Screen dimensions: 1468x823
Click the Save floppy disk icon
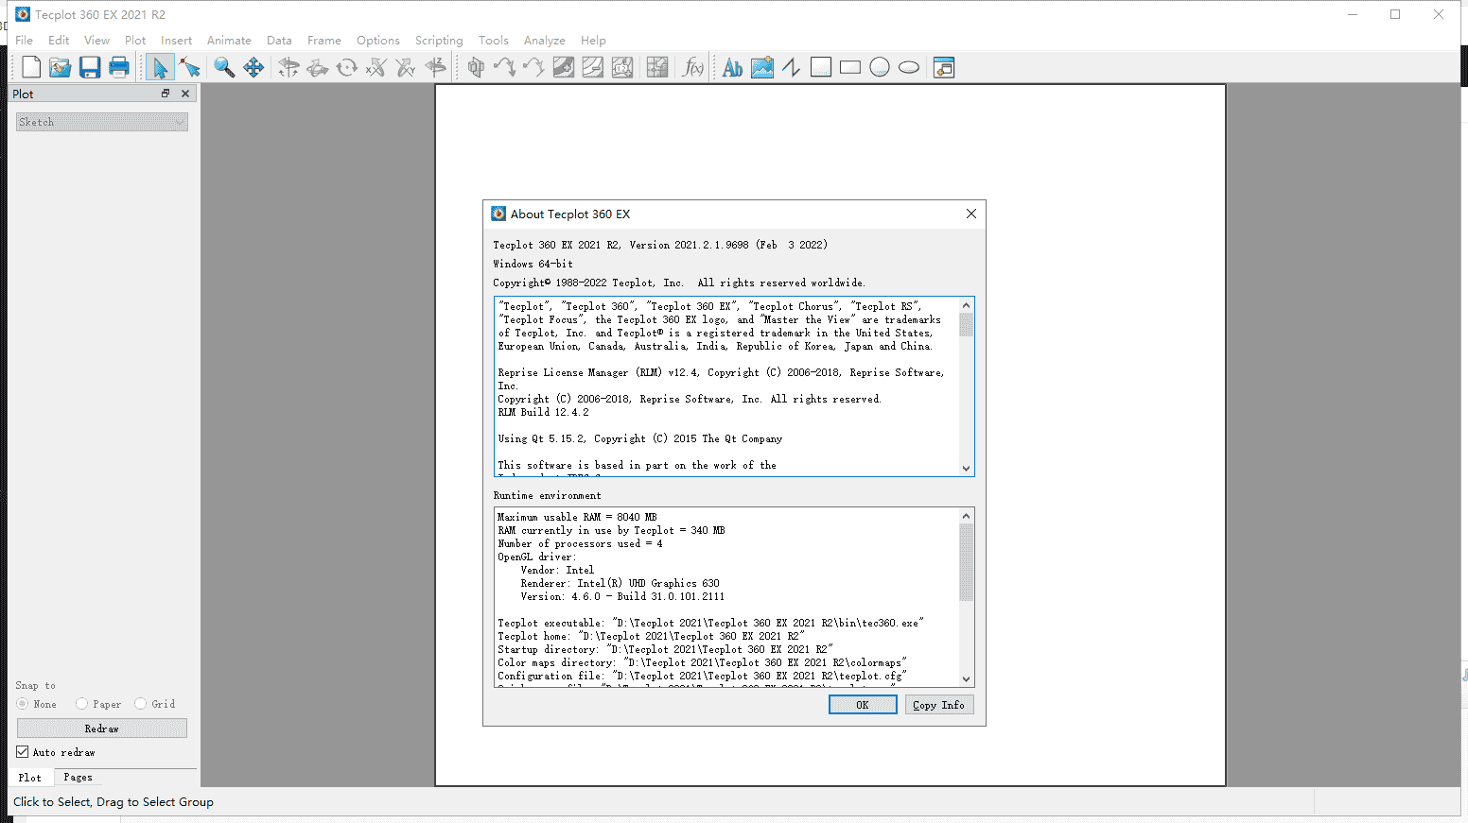coord(90,67)
